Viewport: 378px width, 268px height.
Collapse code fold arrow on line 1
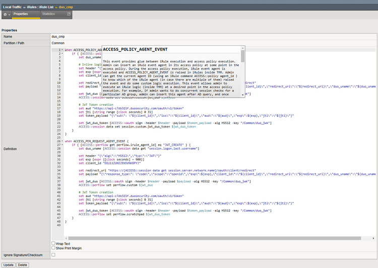[x=62, y=50]
